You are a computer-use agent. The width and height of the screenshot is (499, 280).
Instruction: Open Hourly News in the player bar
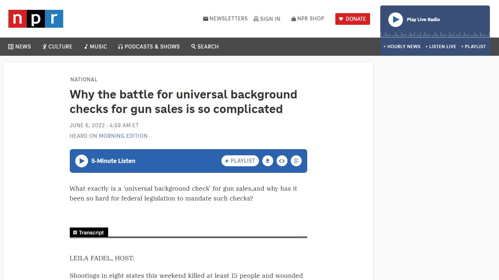(402, 47)
